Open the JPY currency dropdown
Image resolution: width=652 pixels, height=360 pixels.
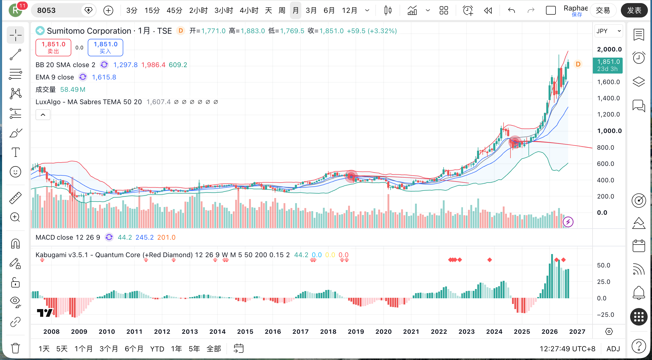point(609,31)
